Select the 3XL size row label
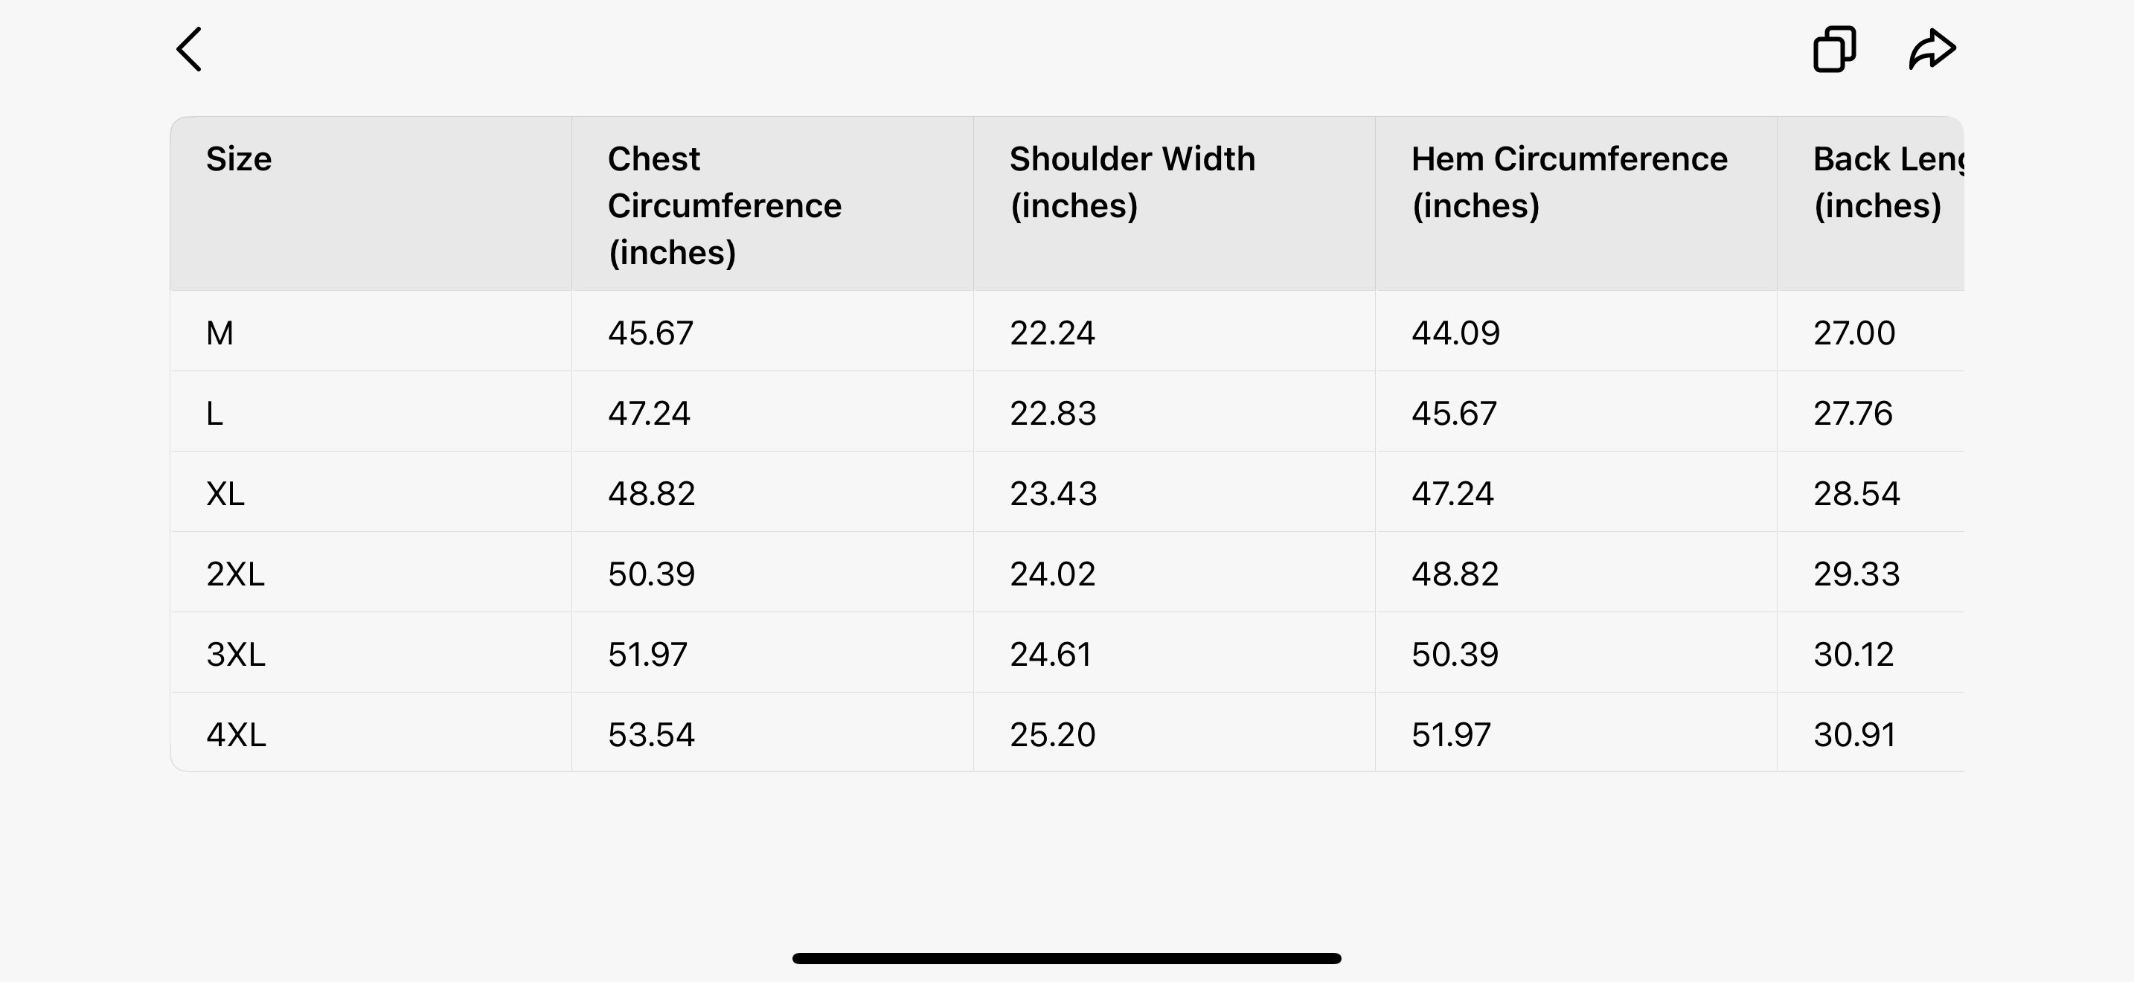This screenshot has height=982, width=2134. (x=236, y=654)
